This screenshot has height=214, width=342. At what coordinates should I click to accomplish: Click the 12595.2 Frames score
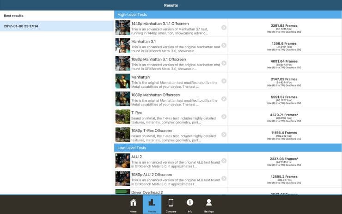(284, 177)
